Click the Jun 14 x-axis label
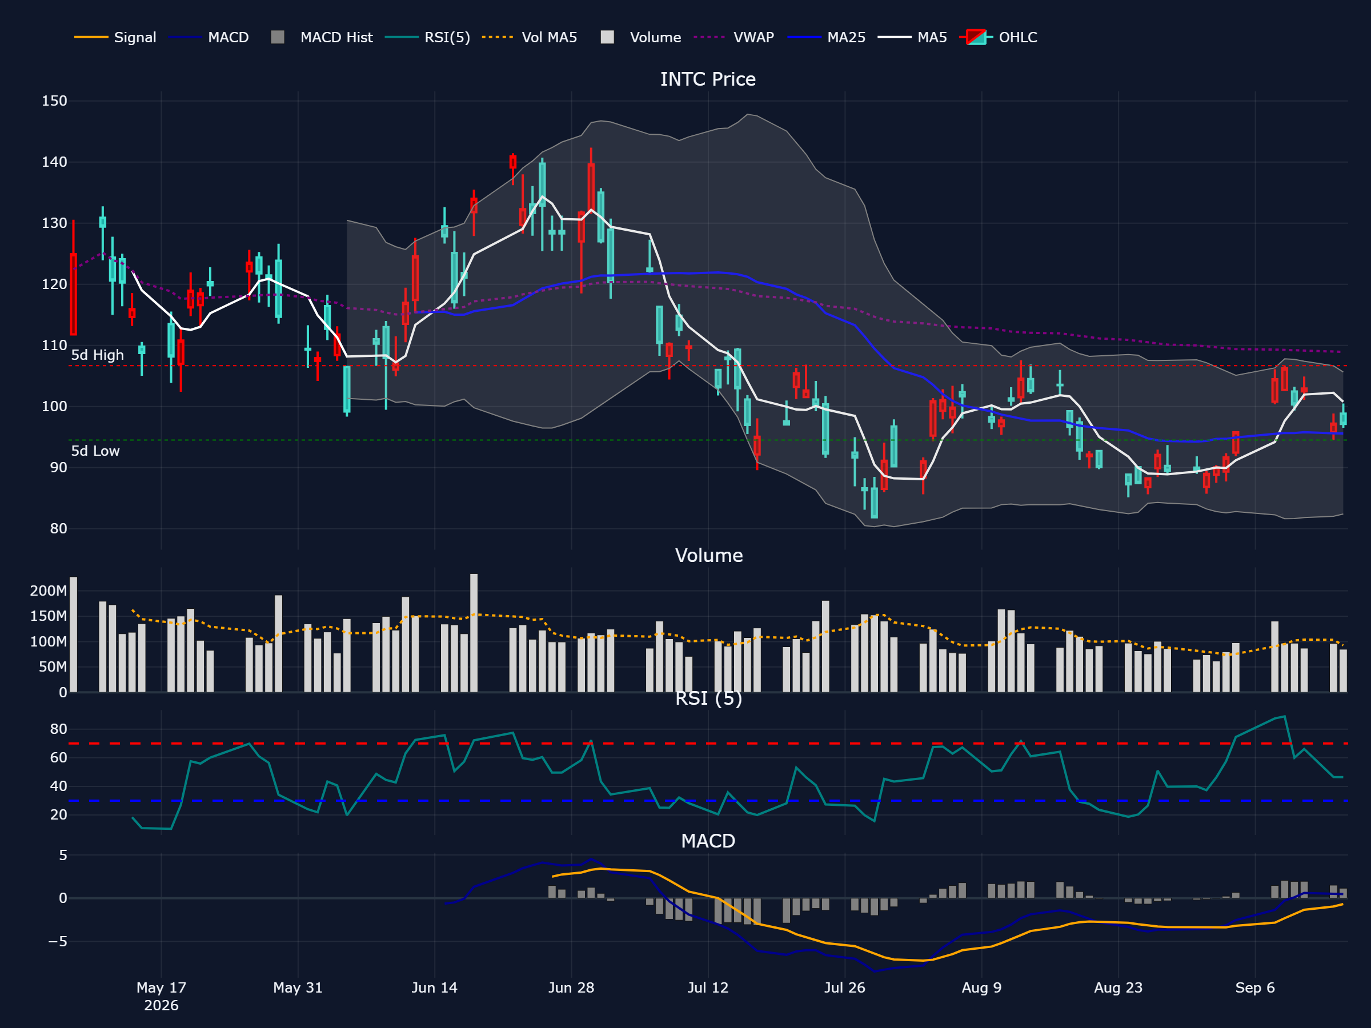Viewport: 1371px width, 1028px height. click(x=435, y=987)
